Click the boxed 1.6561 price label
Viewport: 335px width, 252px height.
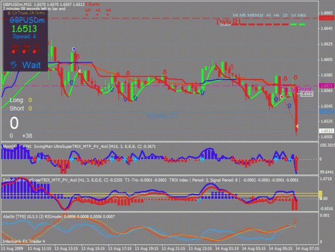[307, 94]
